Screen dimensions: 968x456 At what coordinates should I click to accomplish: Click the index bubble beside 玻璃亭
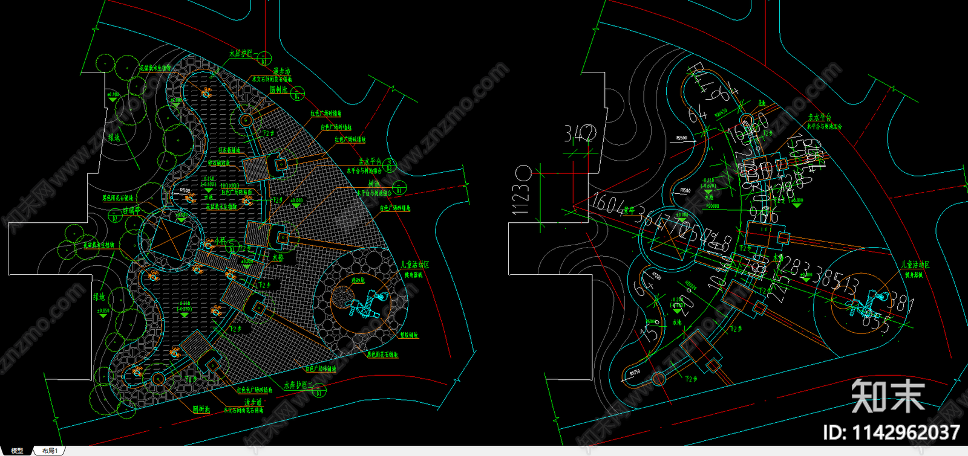coord(115,216)
